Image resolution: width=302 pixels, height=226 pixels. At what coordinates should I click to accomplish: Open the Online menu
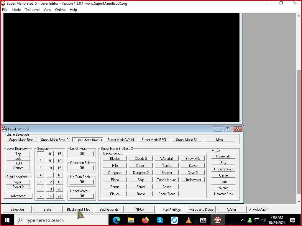point(60,10)
